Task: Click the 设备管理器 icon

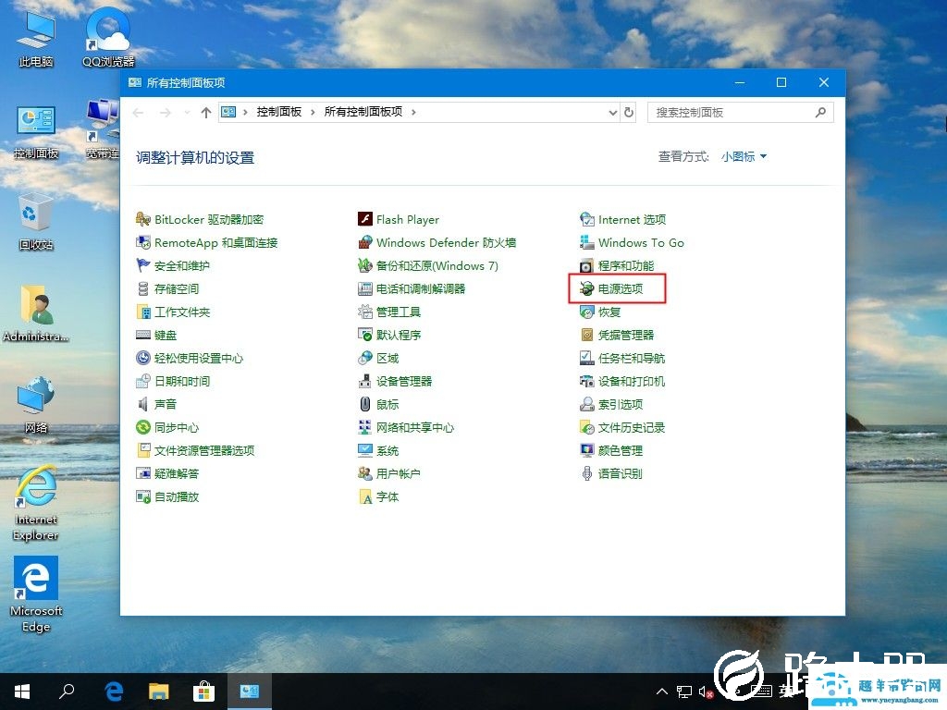Action: (364, 381)
